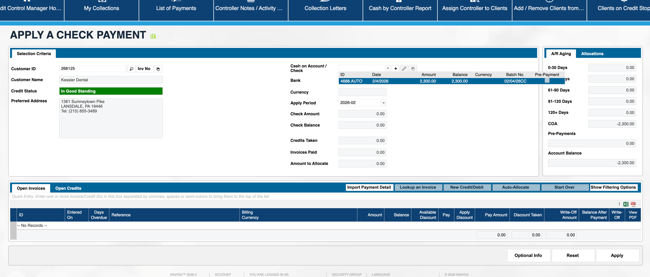Click the green video icon beside page title
Viewport: 650px width, 277px height.
point(153,36)
